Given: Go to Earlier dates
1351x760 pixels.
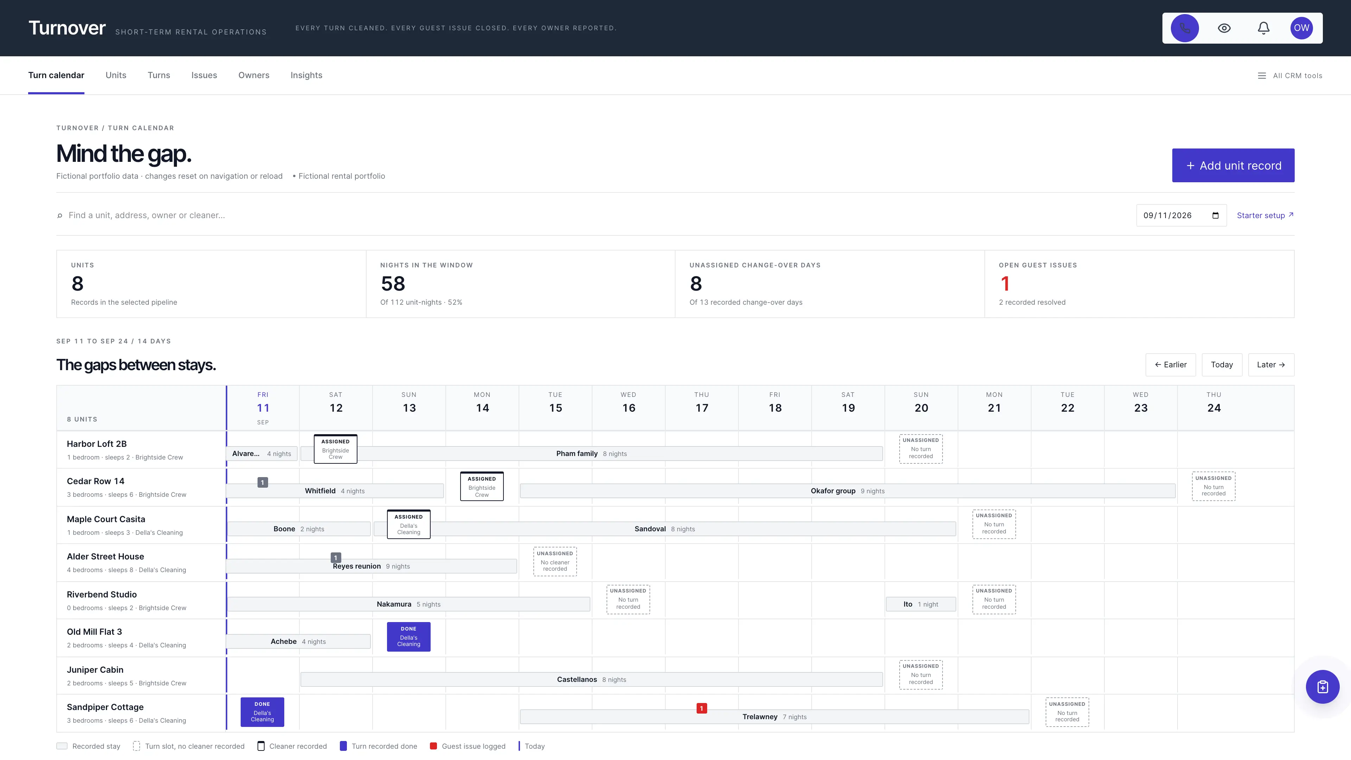Looking at the screenshot, I should coord(1171,365).
